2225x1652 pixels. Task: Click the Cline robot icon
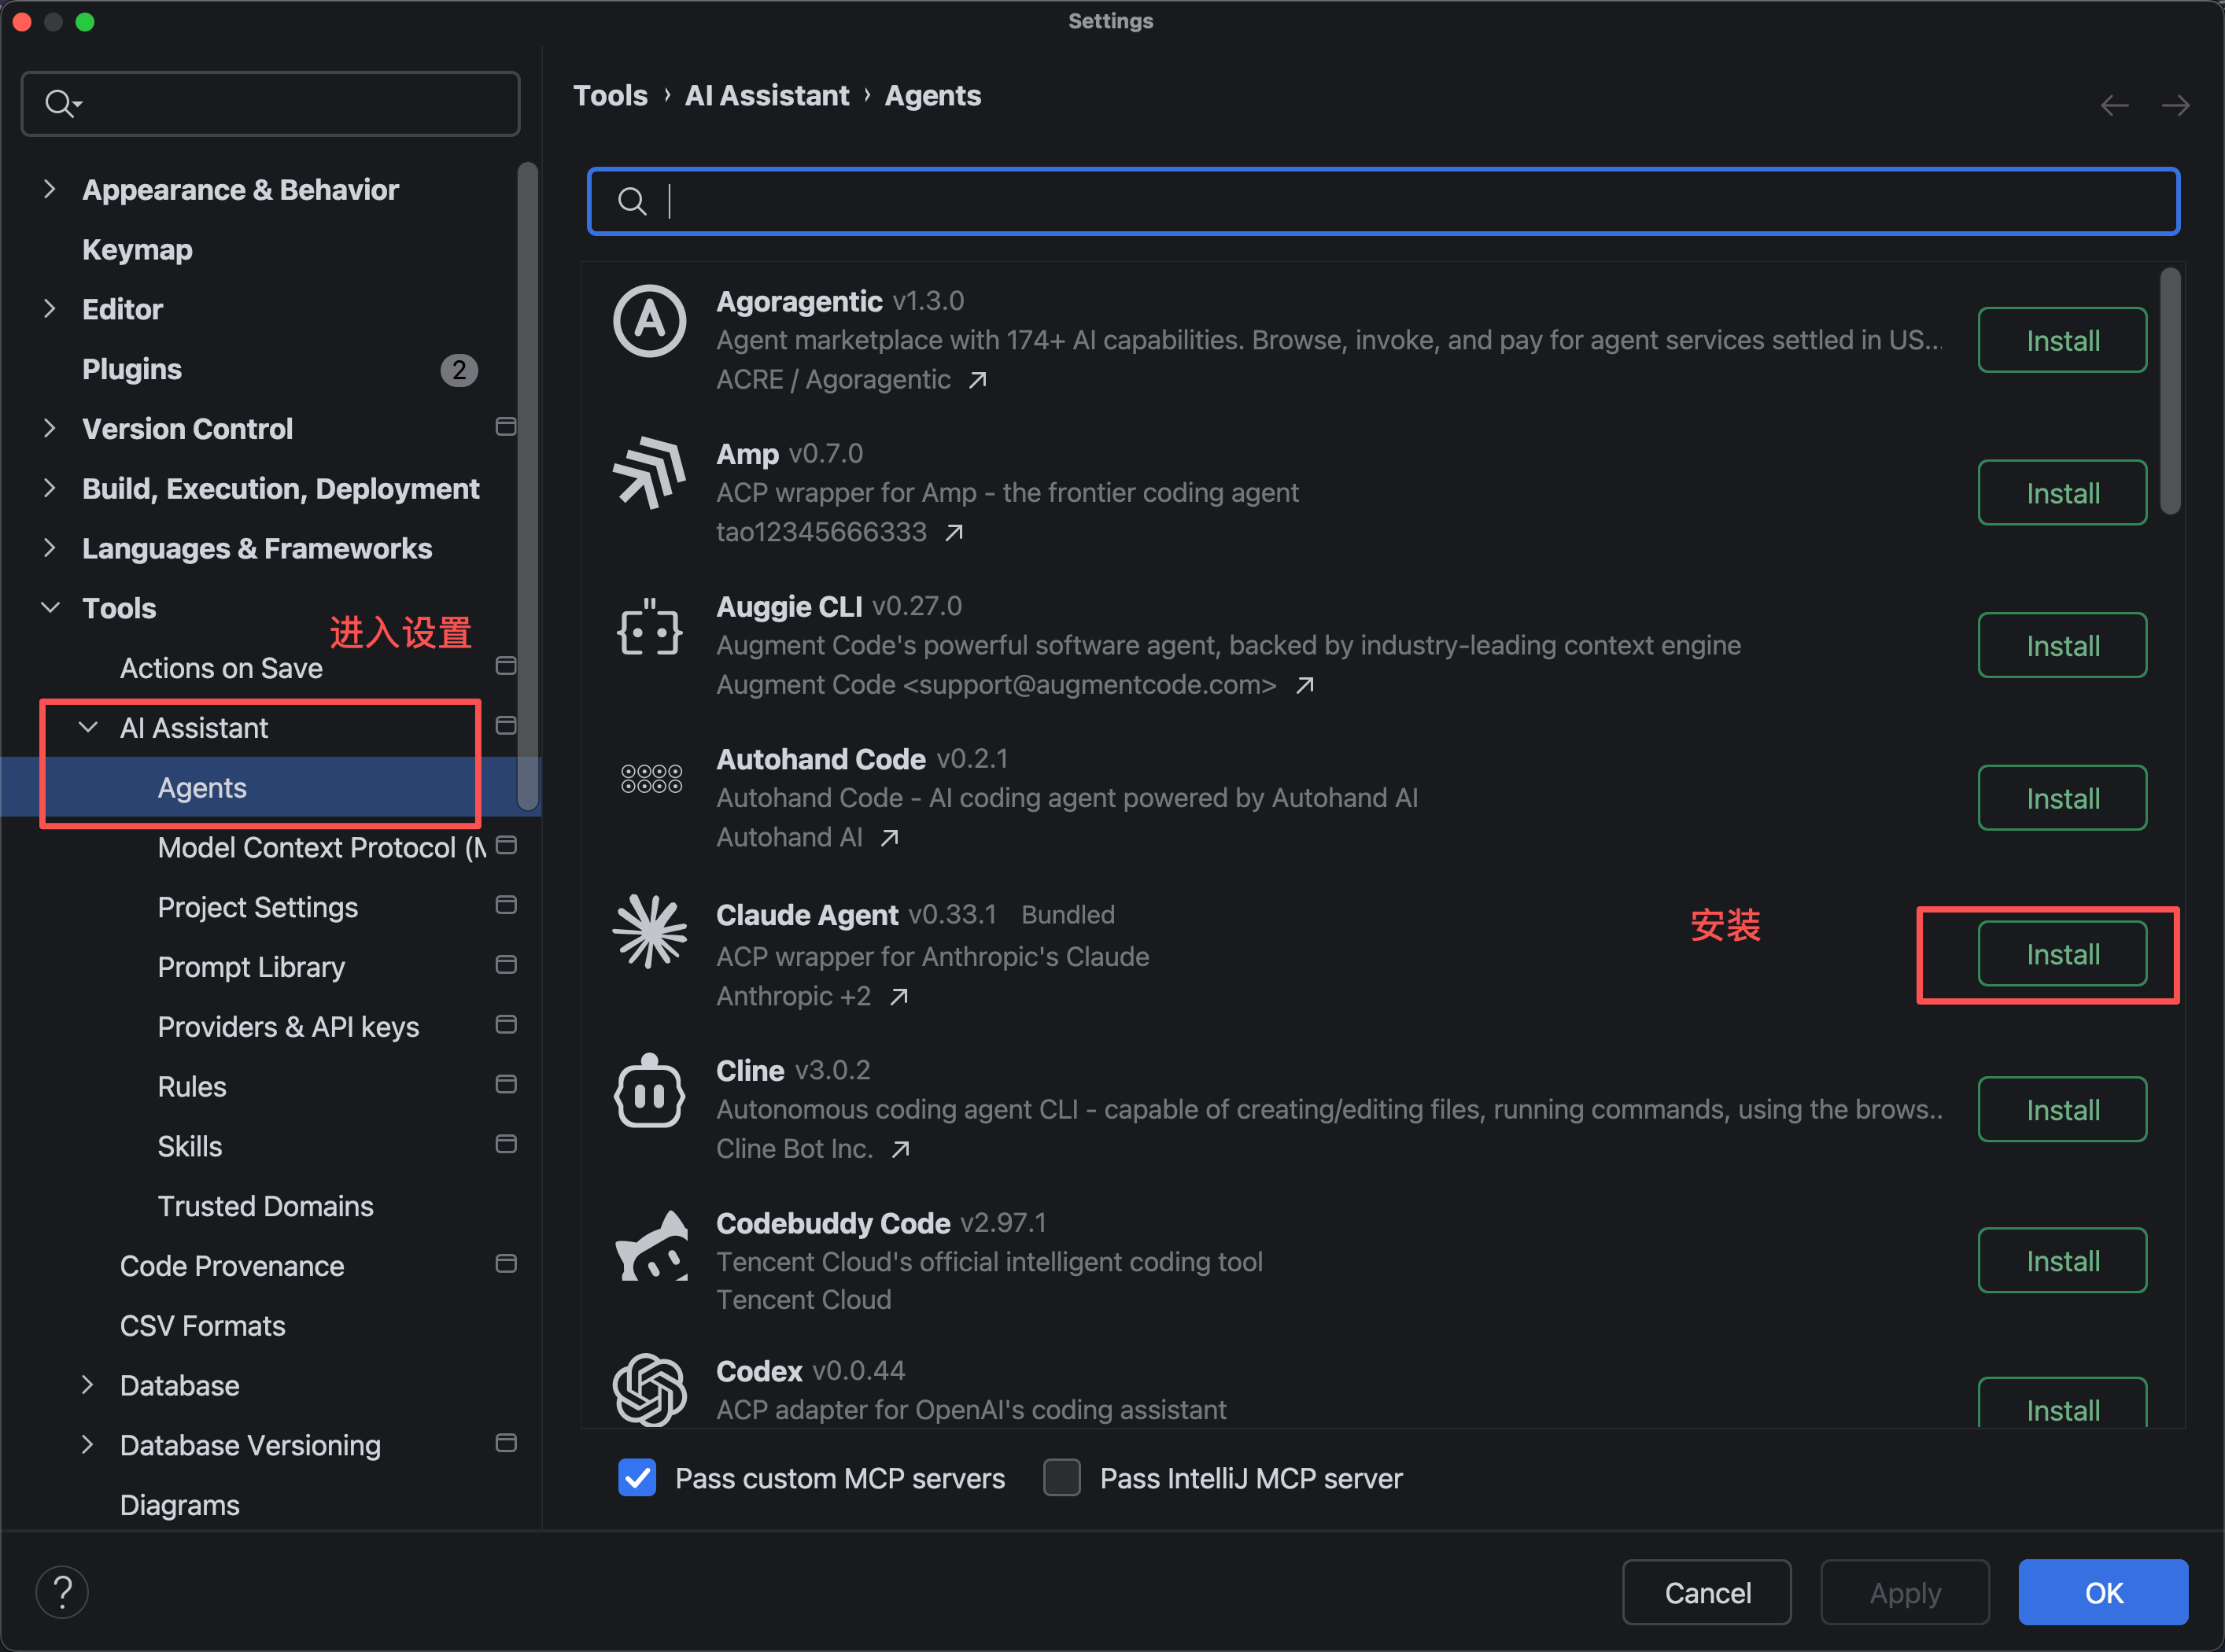pos(650,1090)
